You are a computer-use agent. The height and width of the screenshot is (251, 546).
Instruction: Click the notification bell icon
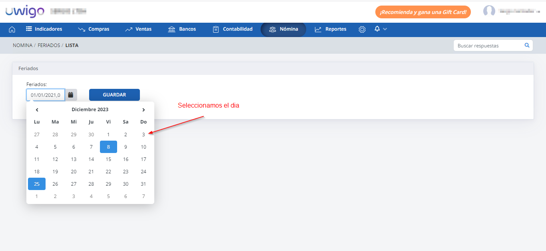[x=377, y=29]
